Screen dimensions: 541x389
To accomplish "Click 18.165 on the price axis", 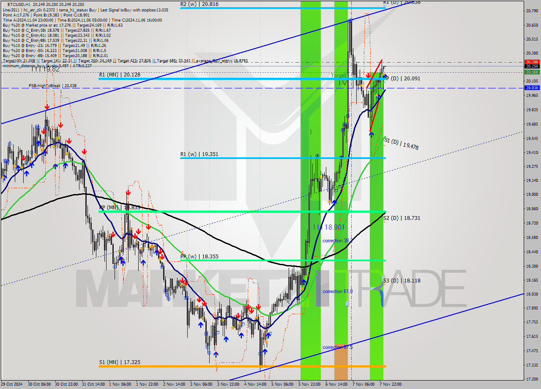I will pyautogui.click(x=531, y=280).
